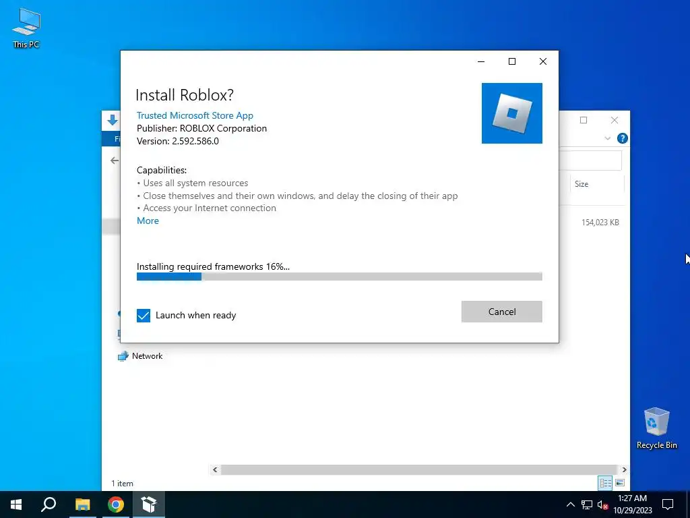Select Network in File Explorer sidebar
This screenshot has width=690, height=518.
click(140, 356)
